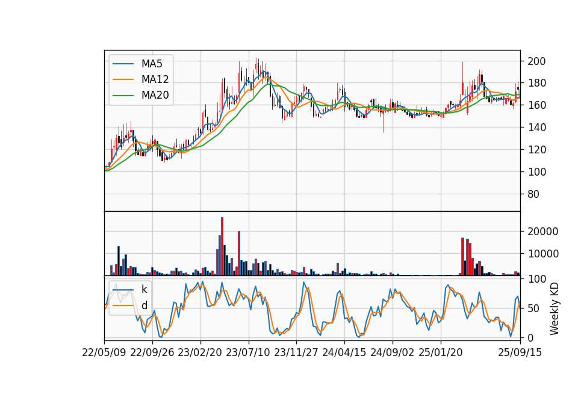The width and height of the screenshot is (578, 415).
Task: Click the orange MA12 legend line sample
Action: coord(123,79)
